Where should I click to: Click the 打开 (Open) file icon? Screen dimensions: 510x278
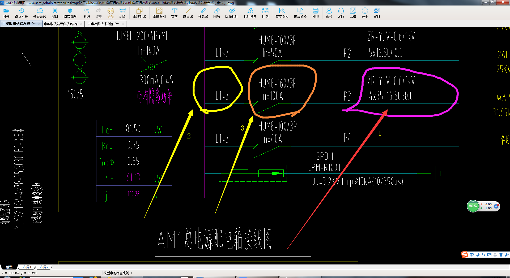[6, 13]
